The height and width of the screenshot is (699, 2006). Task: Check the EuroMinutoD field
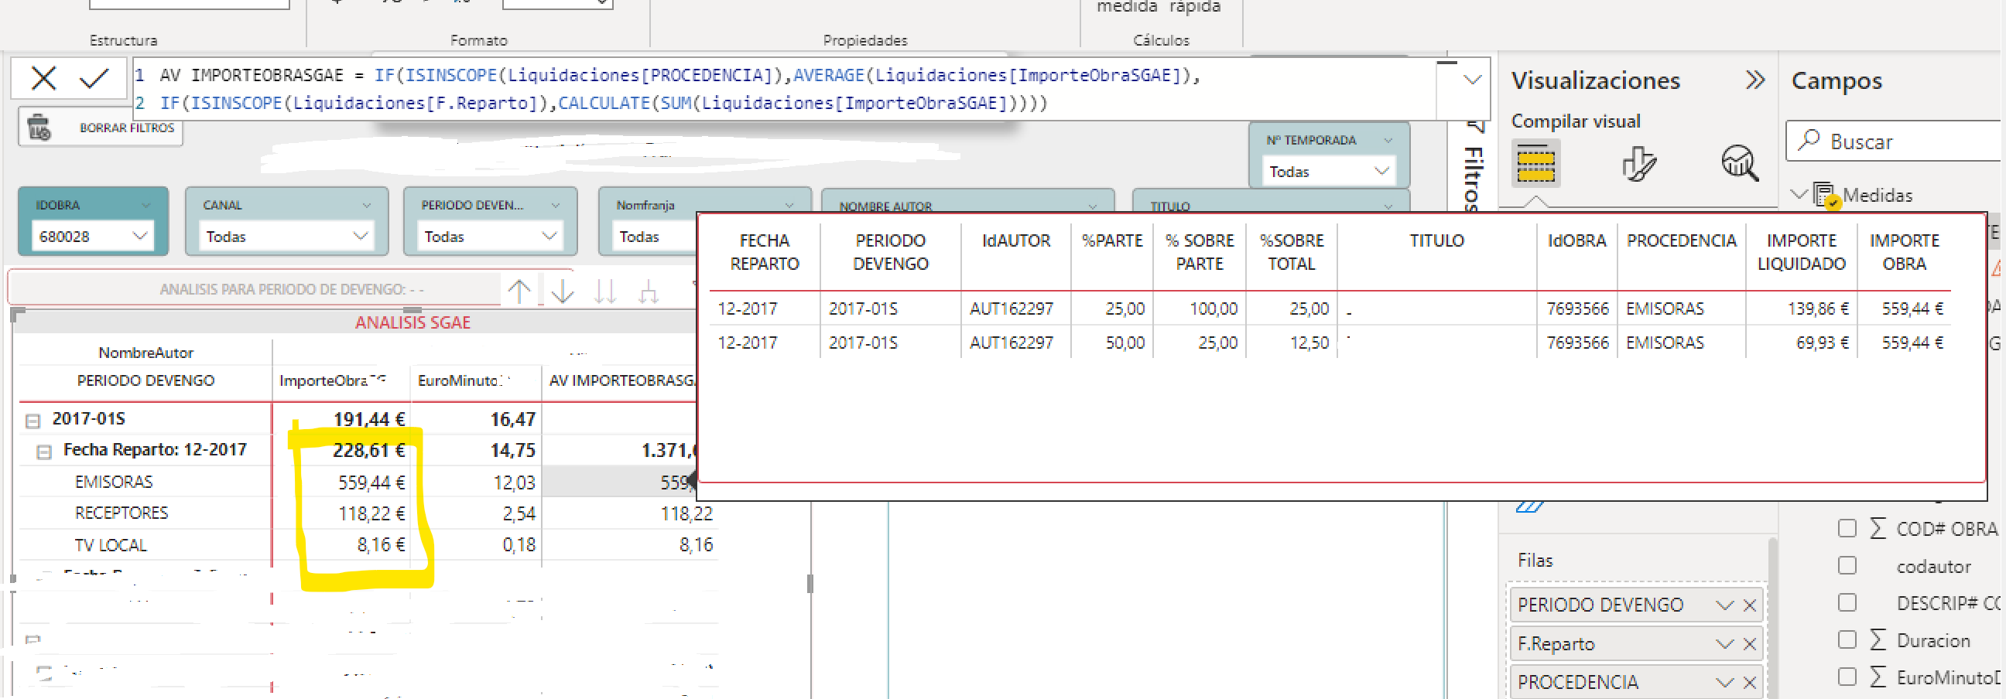(1847, 677)
